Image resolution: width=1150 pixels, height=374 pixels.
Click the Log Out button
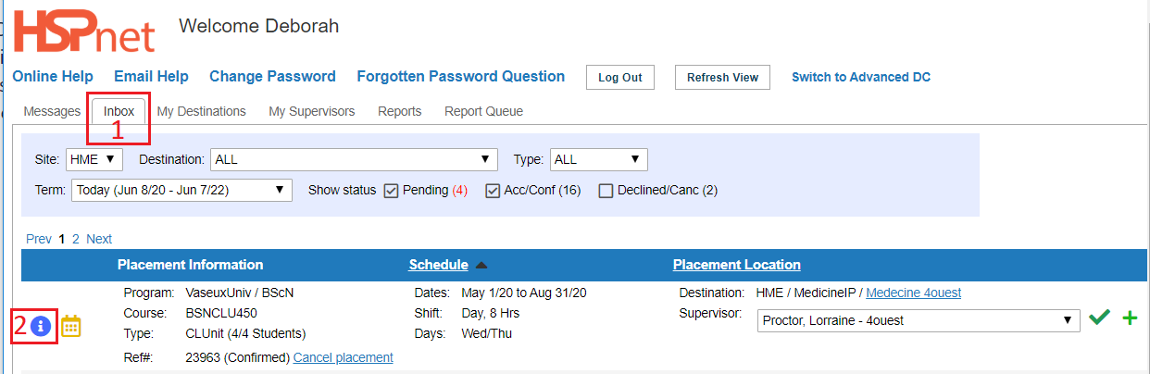point(620,78)
